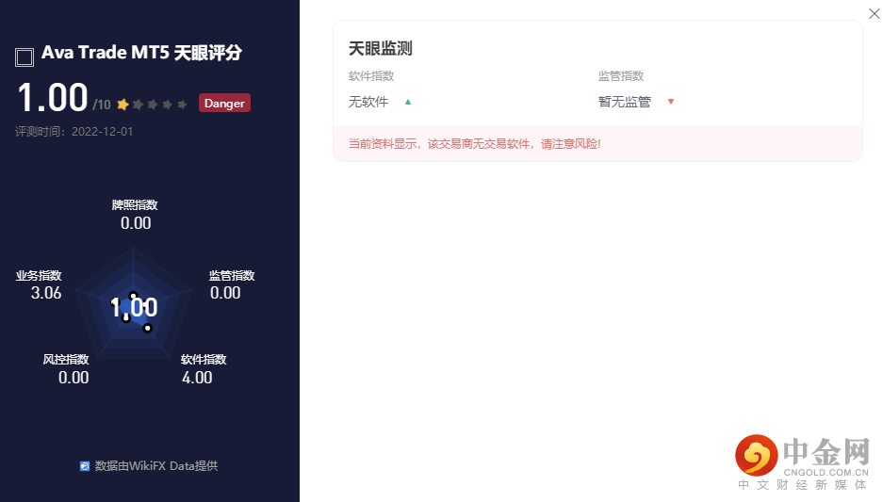
Task: Close the 天眼评分 panel with the X button
Action: coord(874,13)
